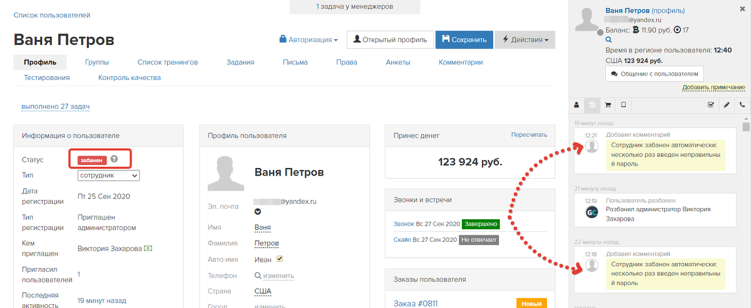Open the Контроль качества tab

(x=130, y=77)
